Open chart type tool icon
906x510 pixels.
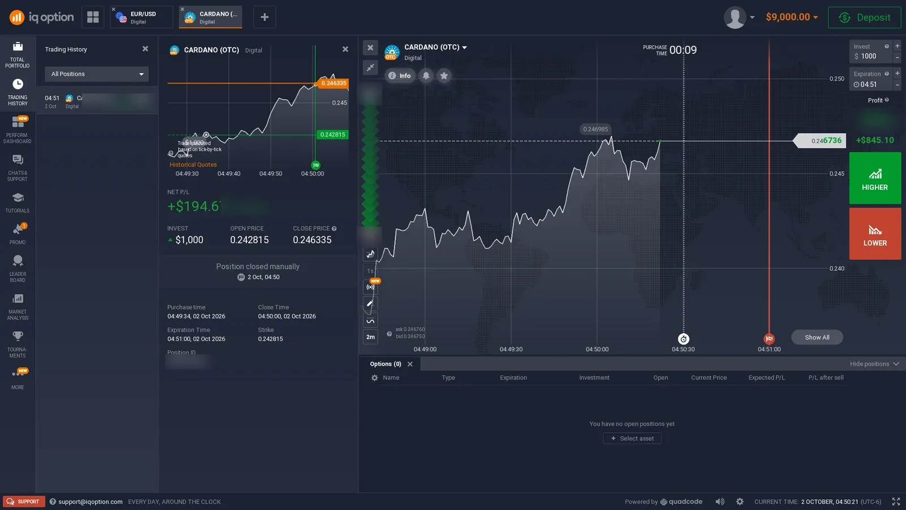coord(370,254)
